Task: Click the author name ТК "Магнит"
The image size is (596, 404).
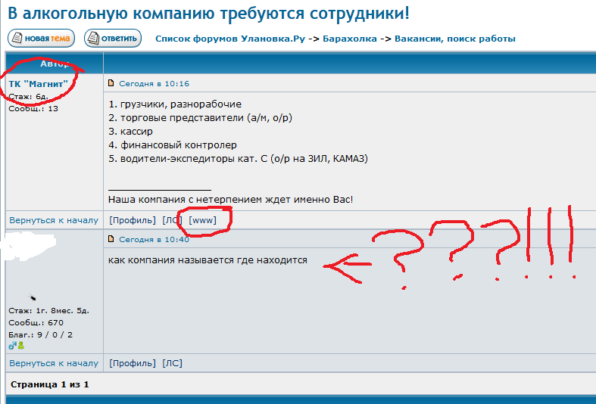Action: point(39,83)
